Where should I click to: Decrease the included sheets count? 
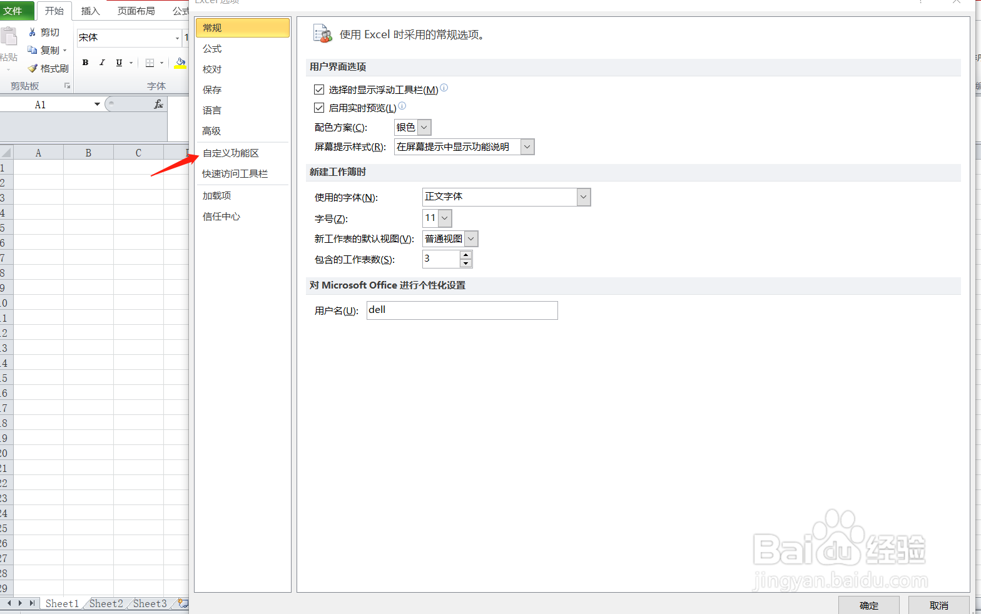[x=465, y=263]
